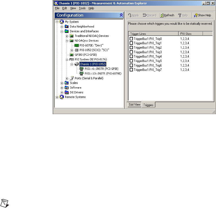Click the PXI-6070E Dev1 board icon
This screenshot has height=208, width=216.
(x=76, y=45)
